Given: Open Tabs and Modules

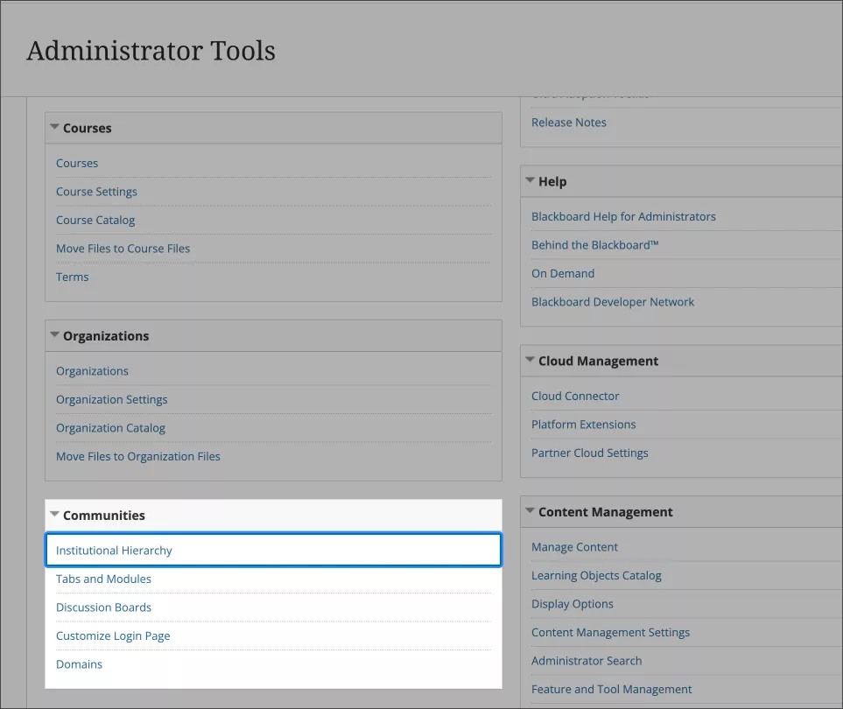Looking at the screenshot, I should coord(103,579).
